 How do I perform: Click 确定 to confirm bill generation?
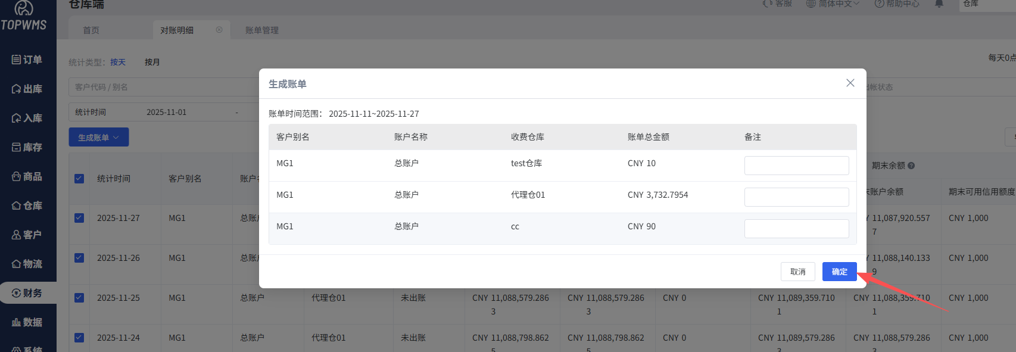pos(839,272)
